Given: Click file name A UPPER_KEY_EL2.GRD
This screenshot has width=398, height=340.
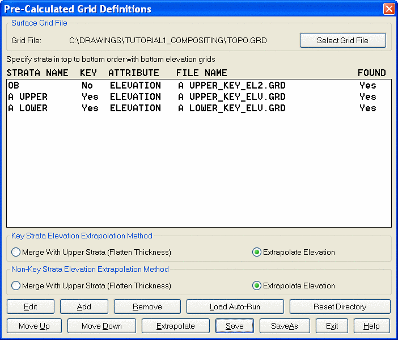Looking at the screenshot, I should pos(232,86).
